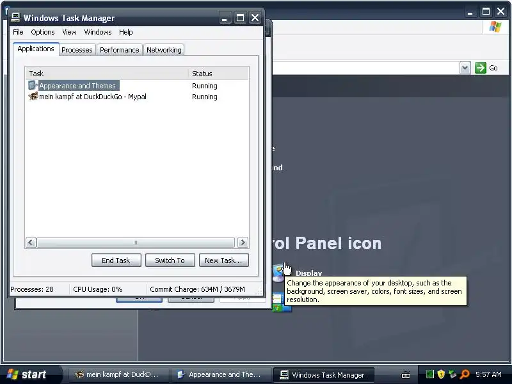This screenshot has height=384, width=512.
Task: Click the Go button in address bar
Action: coord(486,68)
